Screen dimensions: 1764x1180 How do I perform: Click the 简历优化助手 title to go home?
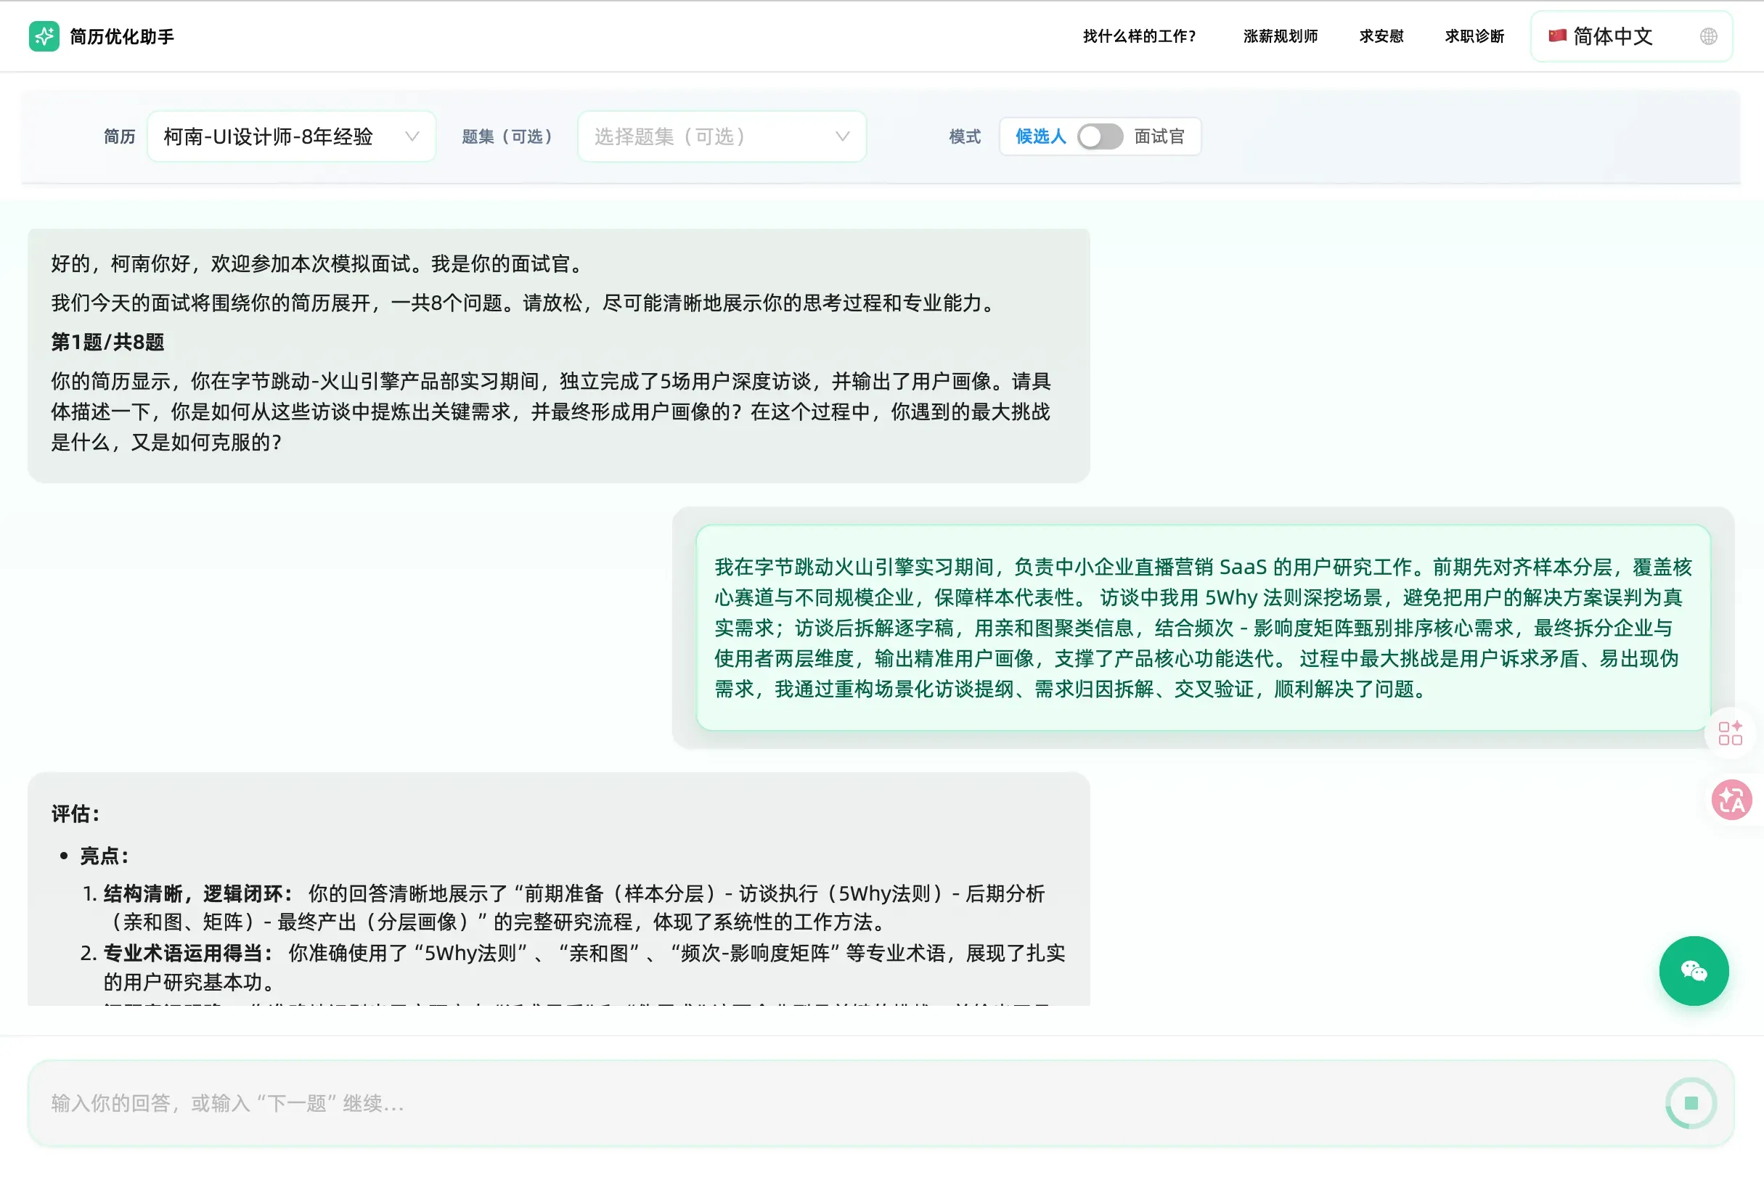pyautogui.click(x=122, y=36)
